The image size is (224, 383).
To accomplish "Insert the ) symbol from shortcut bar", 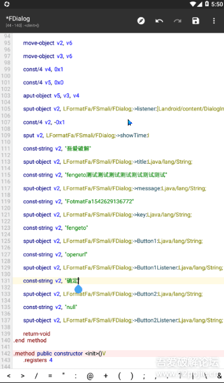I will pyautogui.click(x=132, y=376).
